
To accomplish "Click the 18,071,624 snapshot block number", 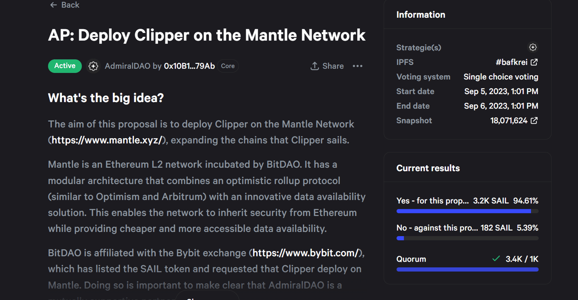I will pyautogui.click(x=509, y=120).
